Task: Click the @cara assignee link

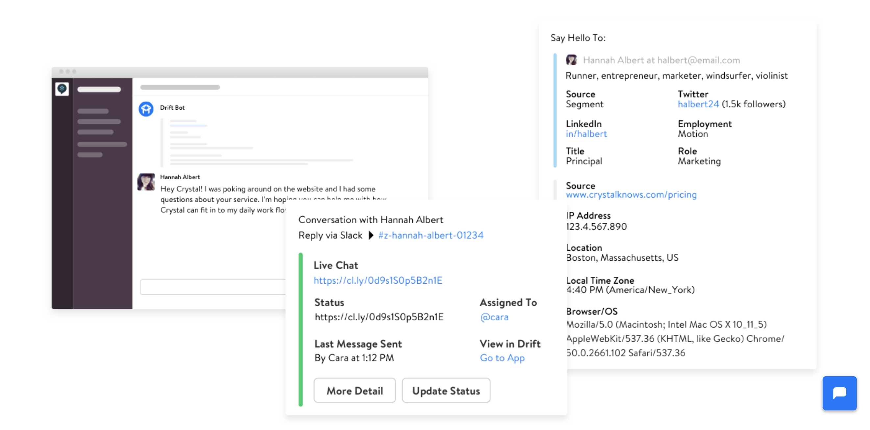Action: click(494, 317)
